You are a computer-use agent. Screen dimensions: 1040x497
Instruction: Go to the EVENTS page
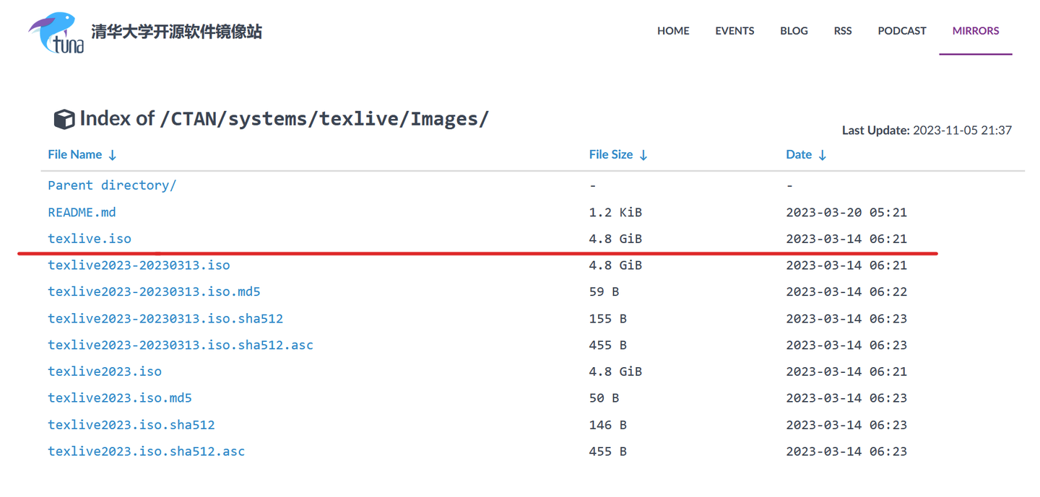click(734, 31)
